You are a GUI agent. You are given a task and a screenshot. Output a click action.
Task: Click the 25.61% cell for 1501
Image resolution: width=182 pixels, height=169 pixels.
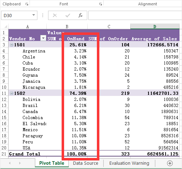coord(67,45)
